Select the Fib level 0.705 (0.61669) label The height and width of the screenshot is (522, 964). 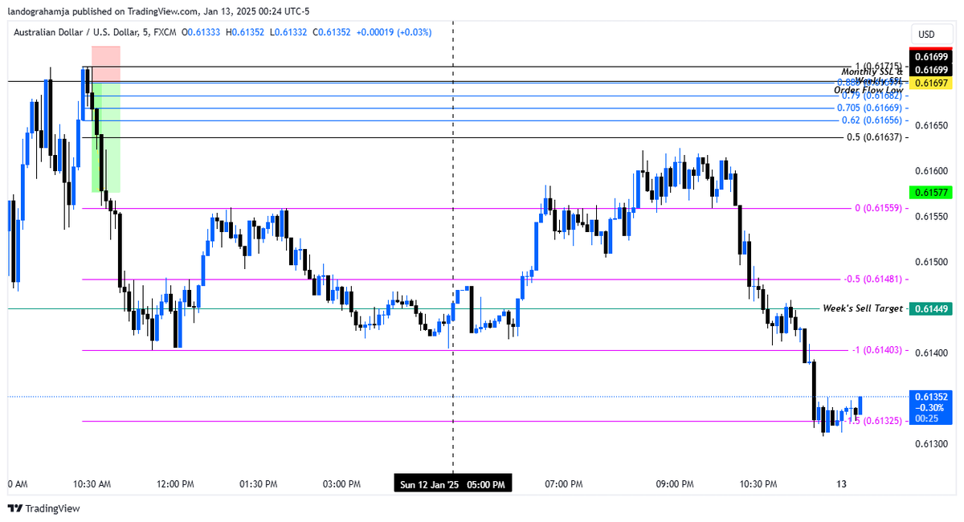869,108
